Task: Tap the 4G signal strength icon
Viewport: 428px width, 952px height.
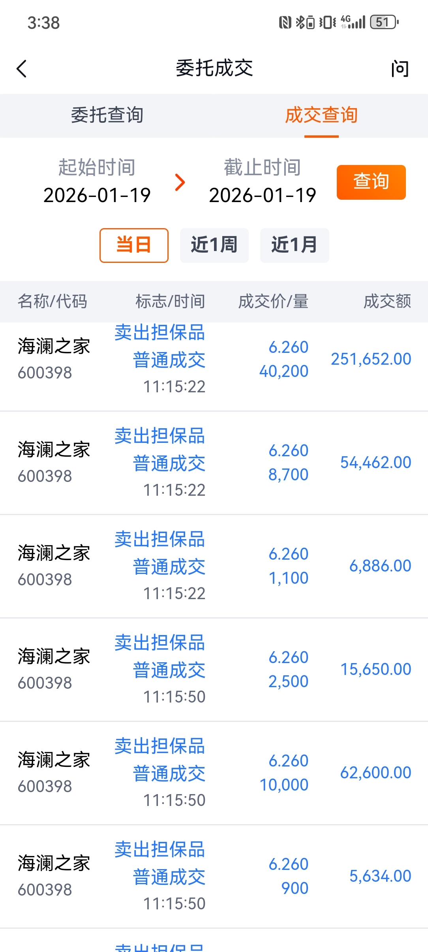Action: (x=353, y=22)
